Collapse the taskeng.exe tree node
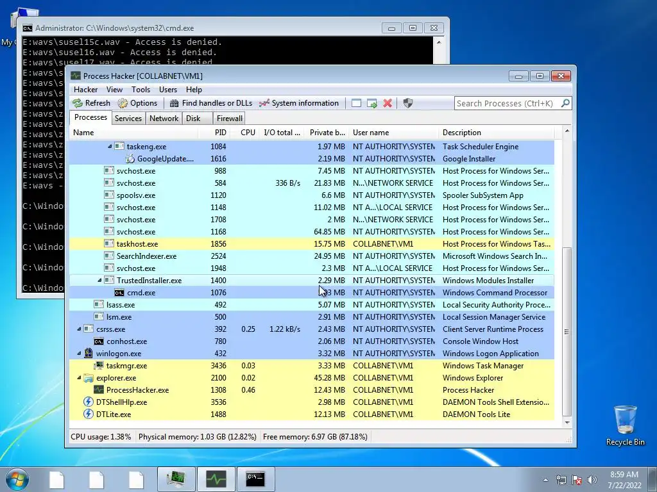 (110, 147)
